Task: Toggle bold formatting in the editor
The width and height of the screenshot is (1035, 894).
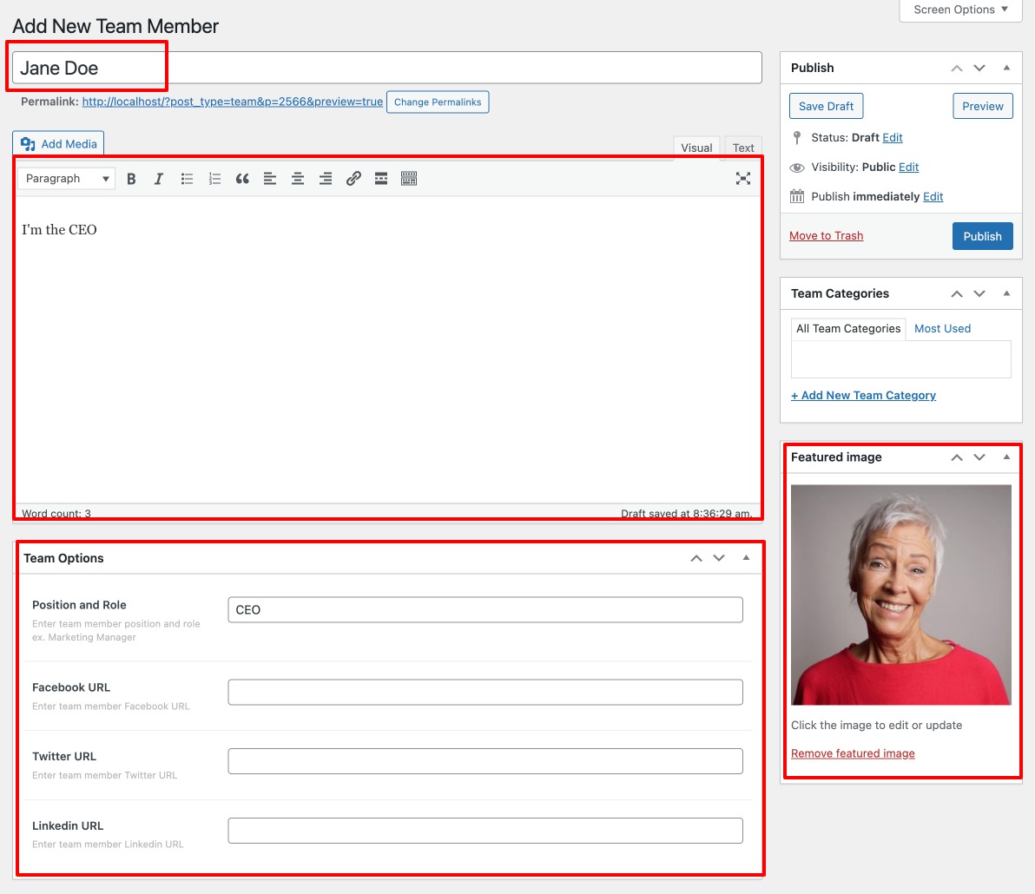Action: click(131, 179)
